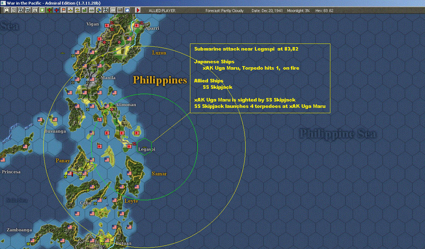Click the Butuan city label
The width and height of the screenshot is (425, 249).
(123, 243)
